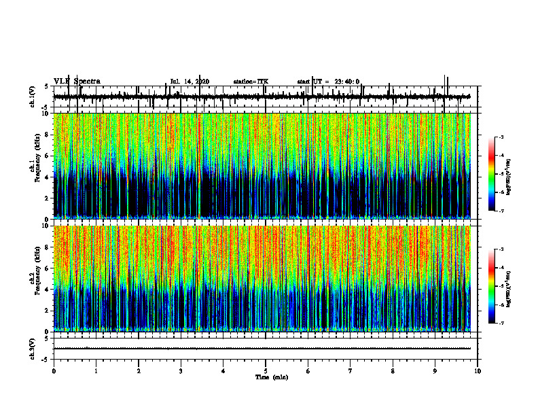Click the "start UT = 23:40:0" header text
The image size is (538, 416).
point(328,82)
